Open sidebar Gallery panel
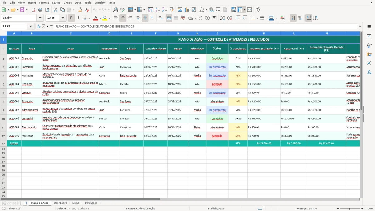 tap(369, 54)
